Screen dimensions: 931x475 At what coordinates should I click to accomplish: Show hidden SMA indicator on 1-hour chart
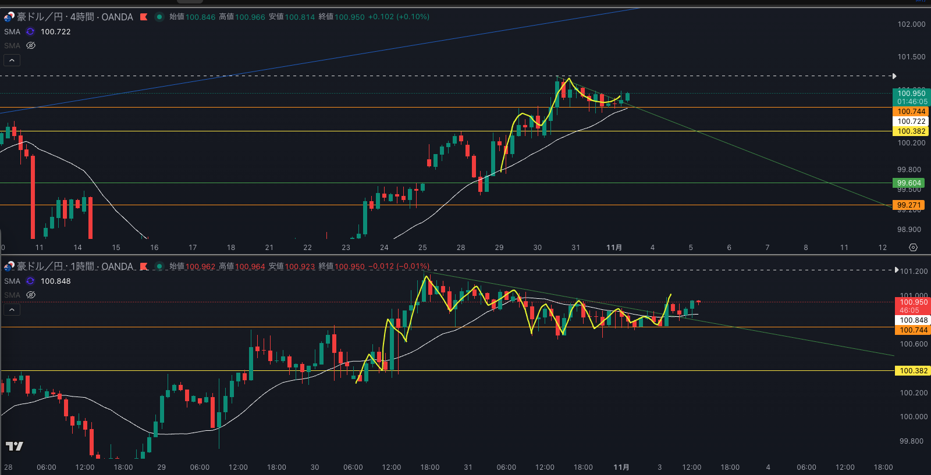[x=31, y=295]
